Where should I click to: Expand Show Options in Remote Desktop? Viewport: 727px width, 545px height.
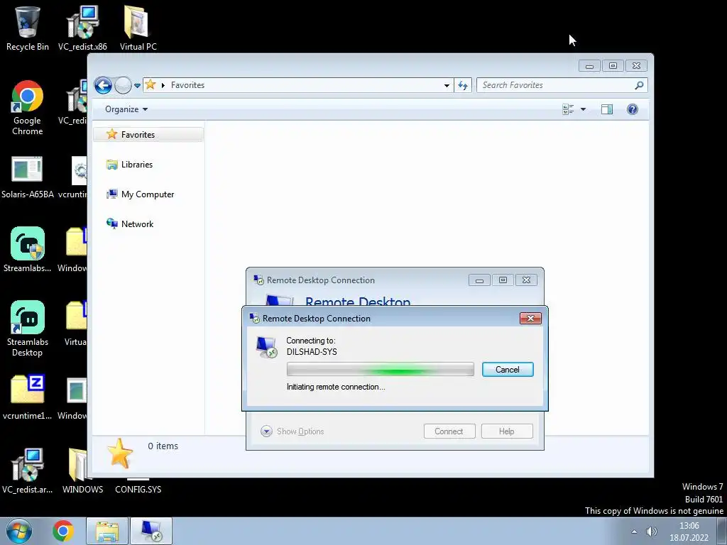293,431
